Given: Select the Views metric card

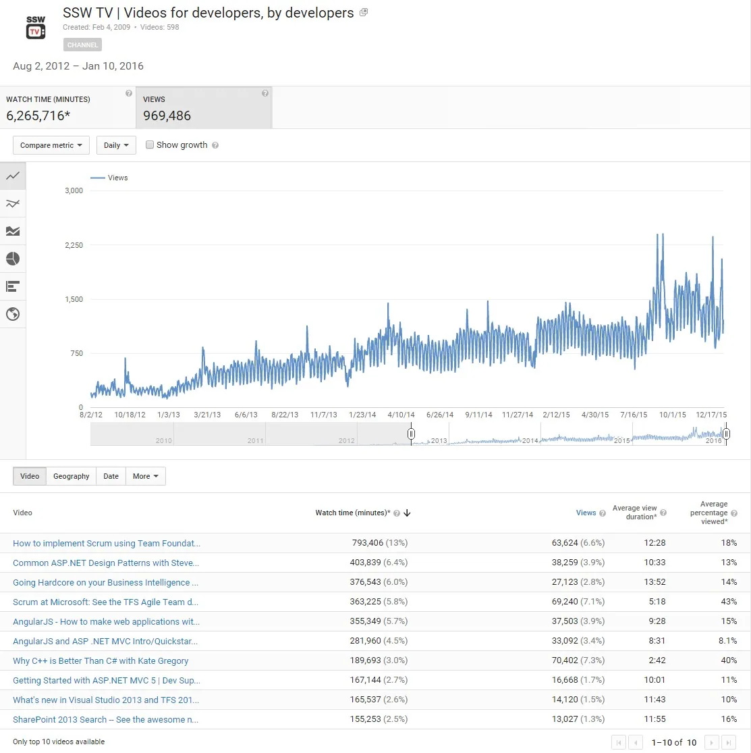Looking at the screenshot, I should (x=204, y=107).
